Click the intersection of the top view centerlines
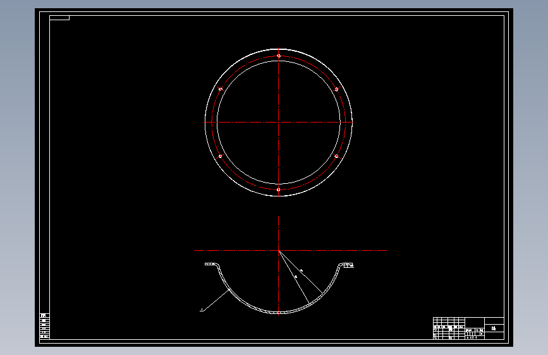This screenshot has height=355, width=548. 279,122
